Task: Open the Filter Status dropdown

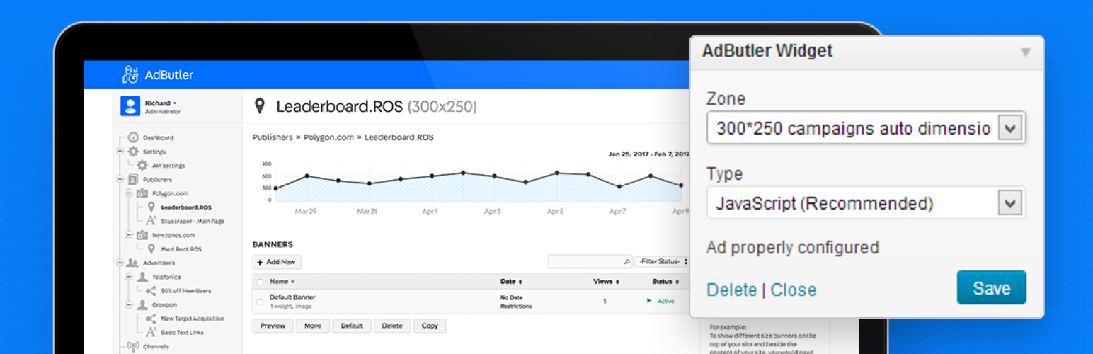Action: (x=662, y=262)
